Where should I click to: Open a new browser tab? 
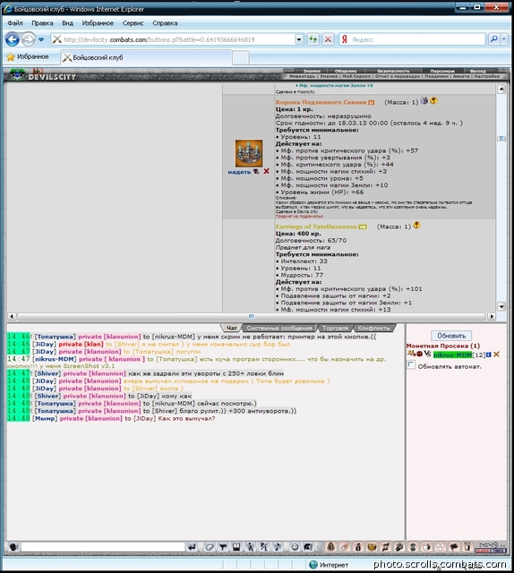[241, 57]
